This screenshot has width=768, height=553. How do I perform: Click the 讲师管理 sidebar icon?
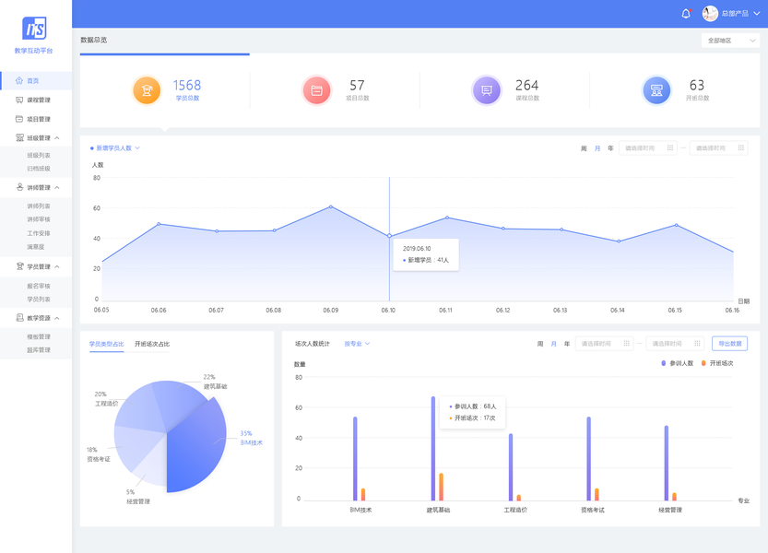(x=19, y=187)
